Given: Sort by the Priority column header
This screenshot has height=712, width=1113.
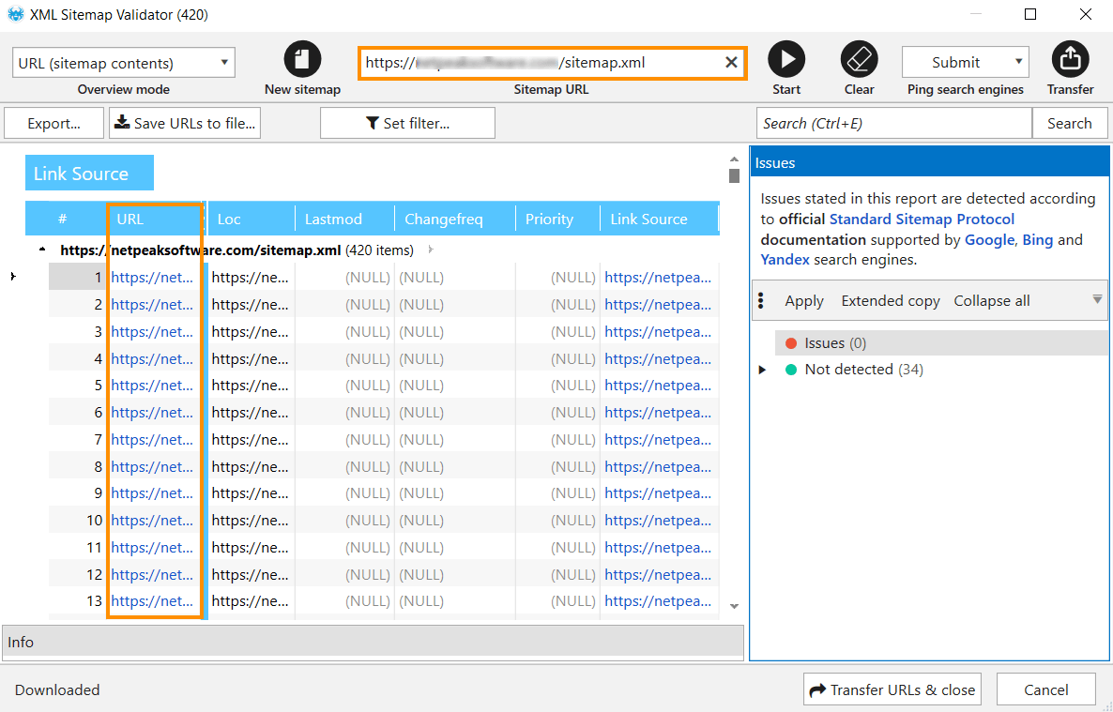Looking at the screenshot, I should (x=557, y=219).
